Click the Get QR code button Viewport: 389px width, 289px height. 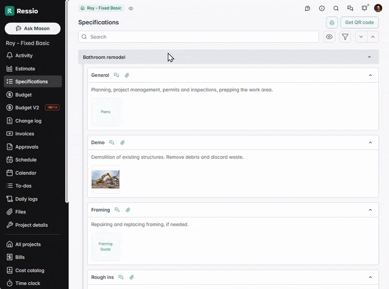[x=359, y=22]
